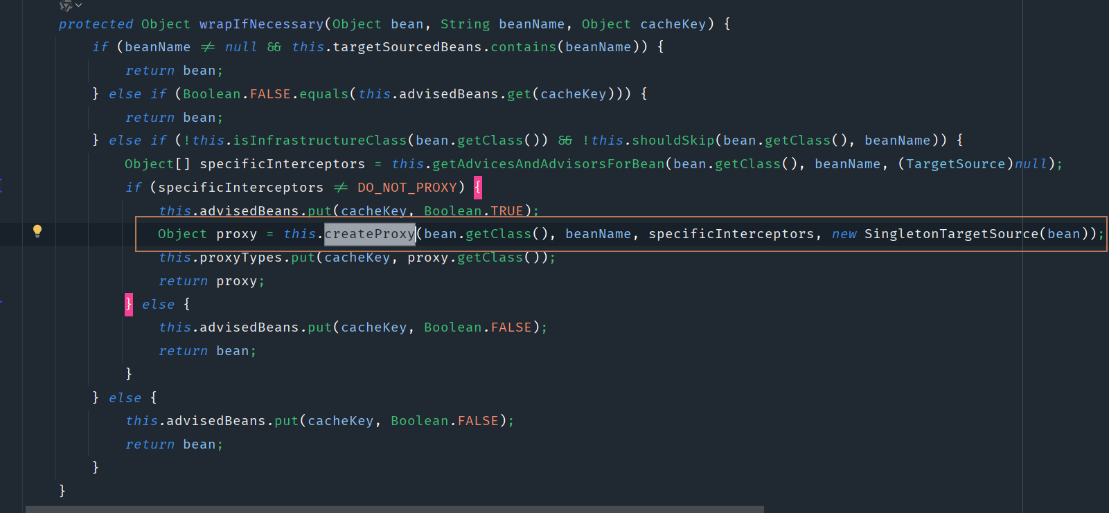This screenshot has width=1109, height=513.
Task: Click the DO_NOT_PROXY constant
Action: (407, 188)
